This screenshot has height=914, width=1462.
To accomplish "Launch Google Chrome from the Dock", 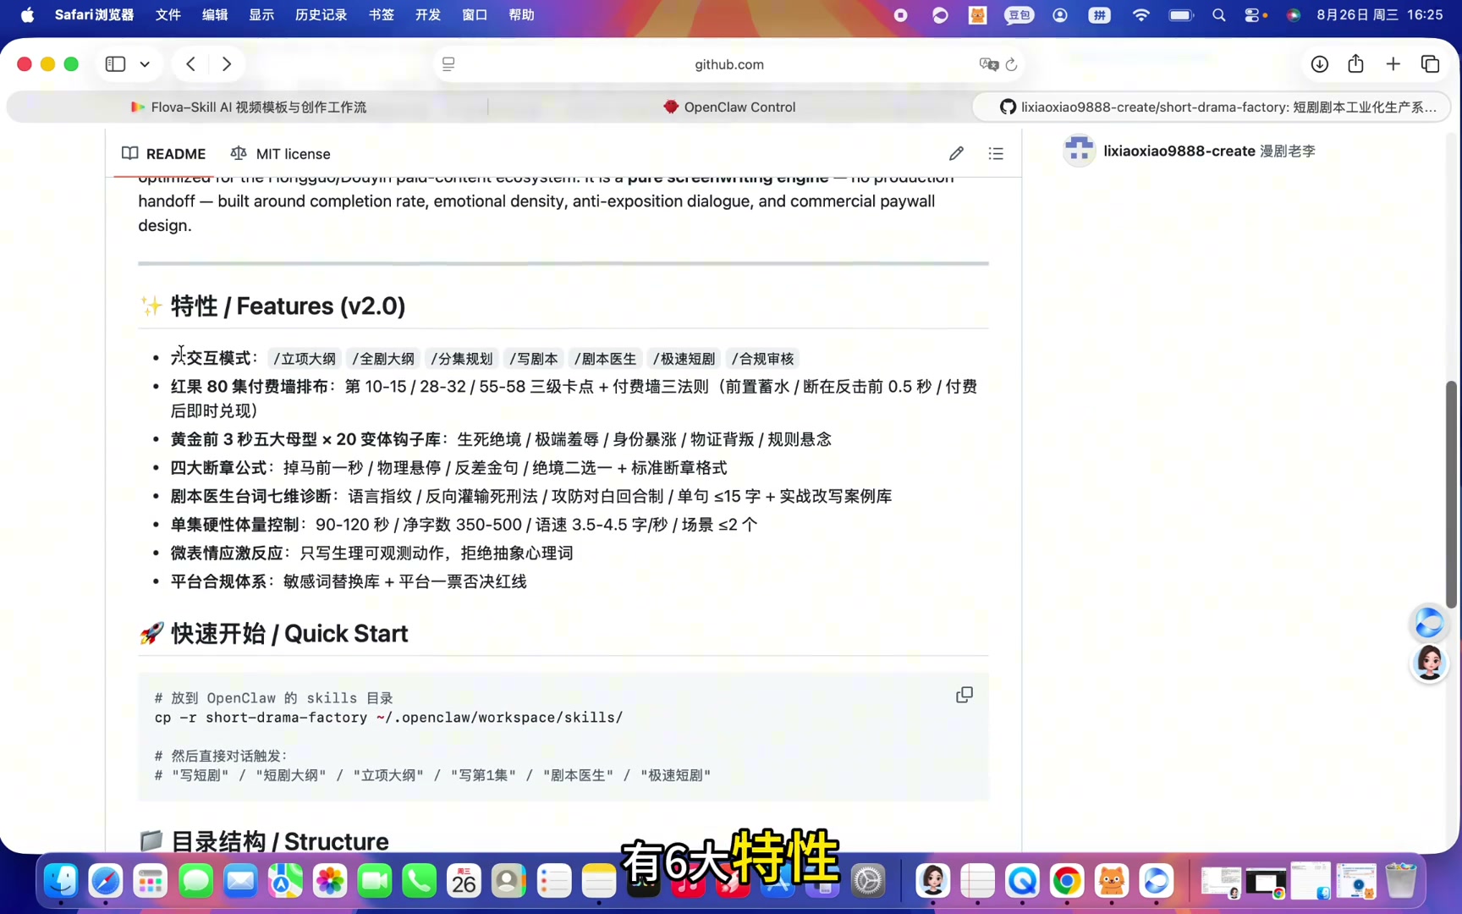I will 1067,881.
